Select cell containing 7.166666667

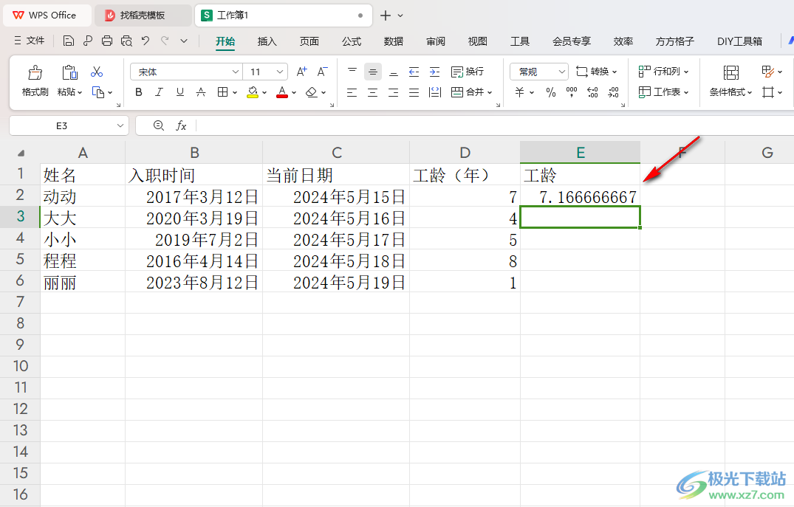coord(581,196)
